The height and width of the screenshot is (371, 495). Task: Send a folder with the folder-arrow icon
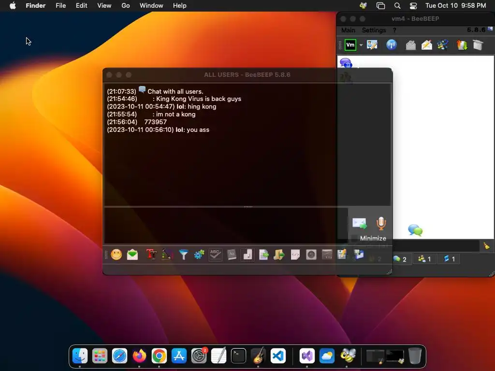click(x=279, y=254)
